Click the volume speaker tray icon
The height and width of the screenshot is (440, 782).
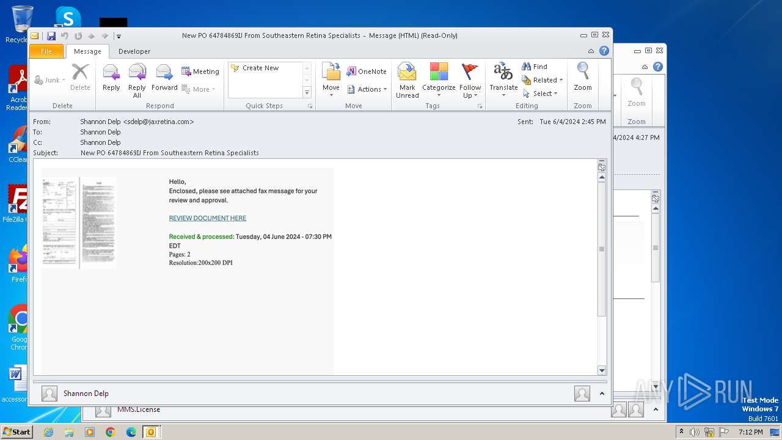point(695,432)
